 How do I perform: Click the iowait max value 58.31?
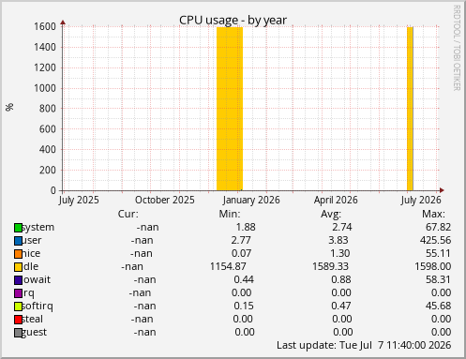(x=439, y=279)
